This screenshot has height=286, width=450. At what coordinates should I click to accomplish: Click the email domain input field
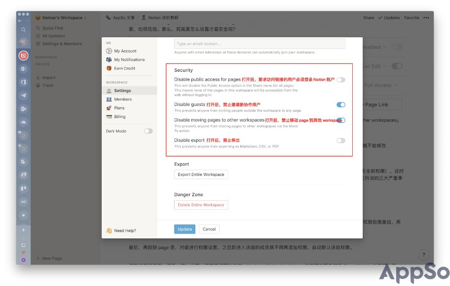point(260,44)
